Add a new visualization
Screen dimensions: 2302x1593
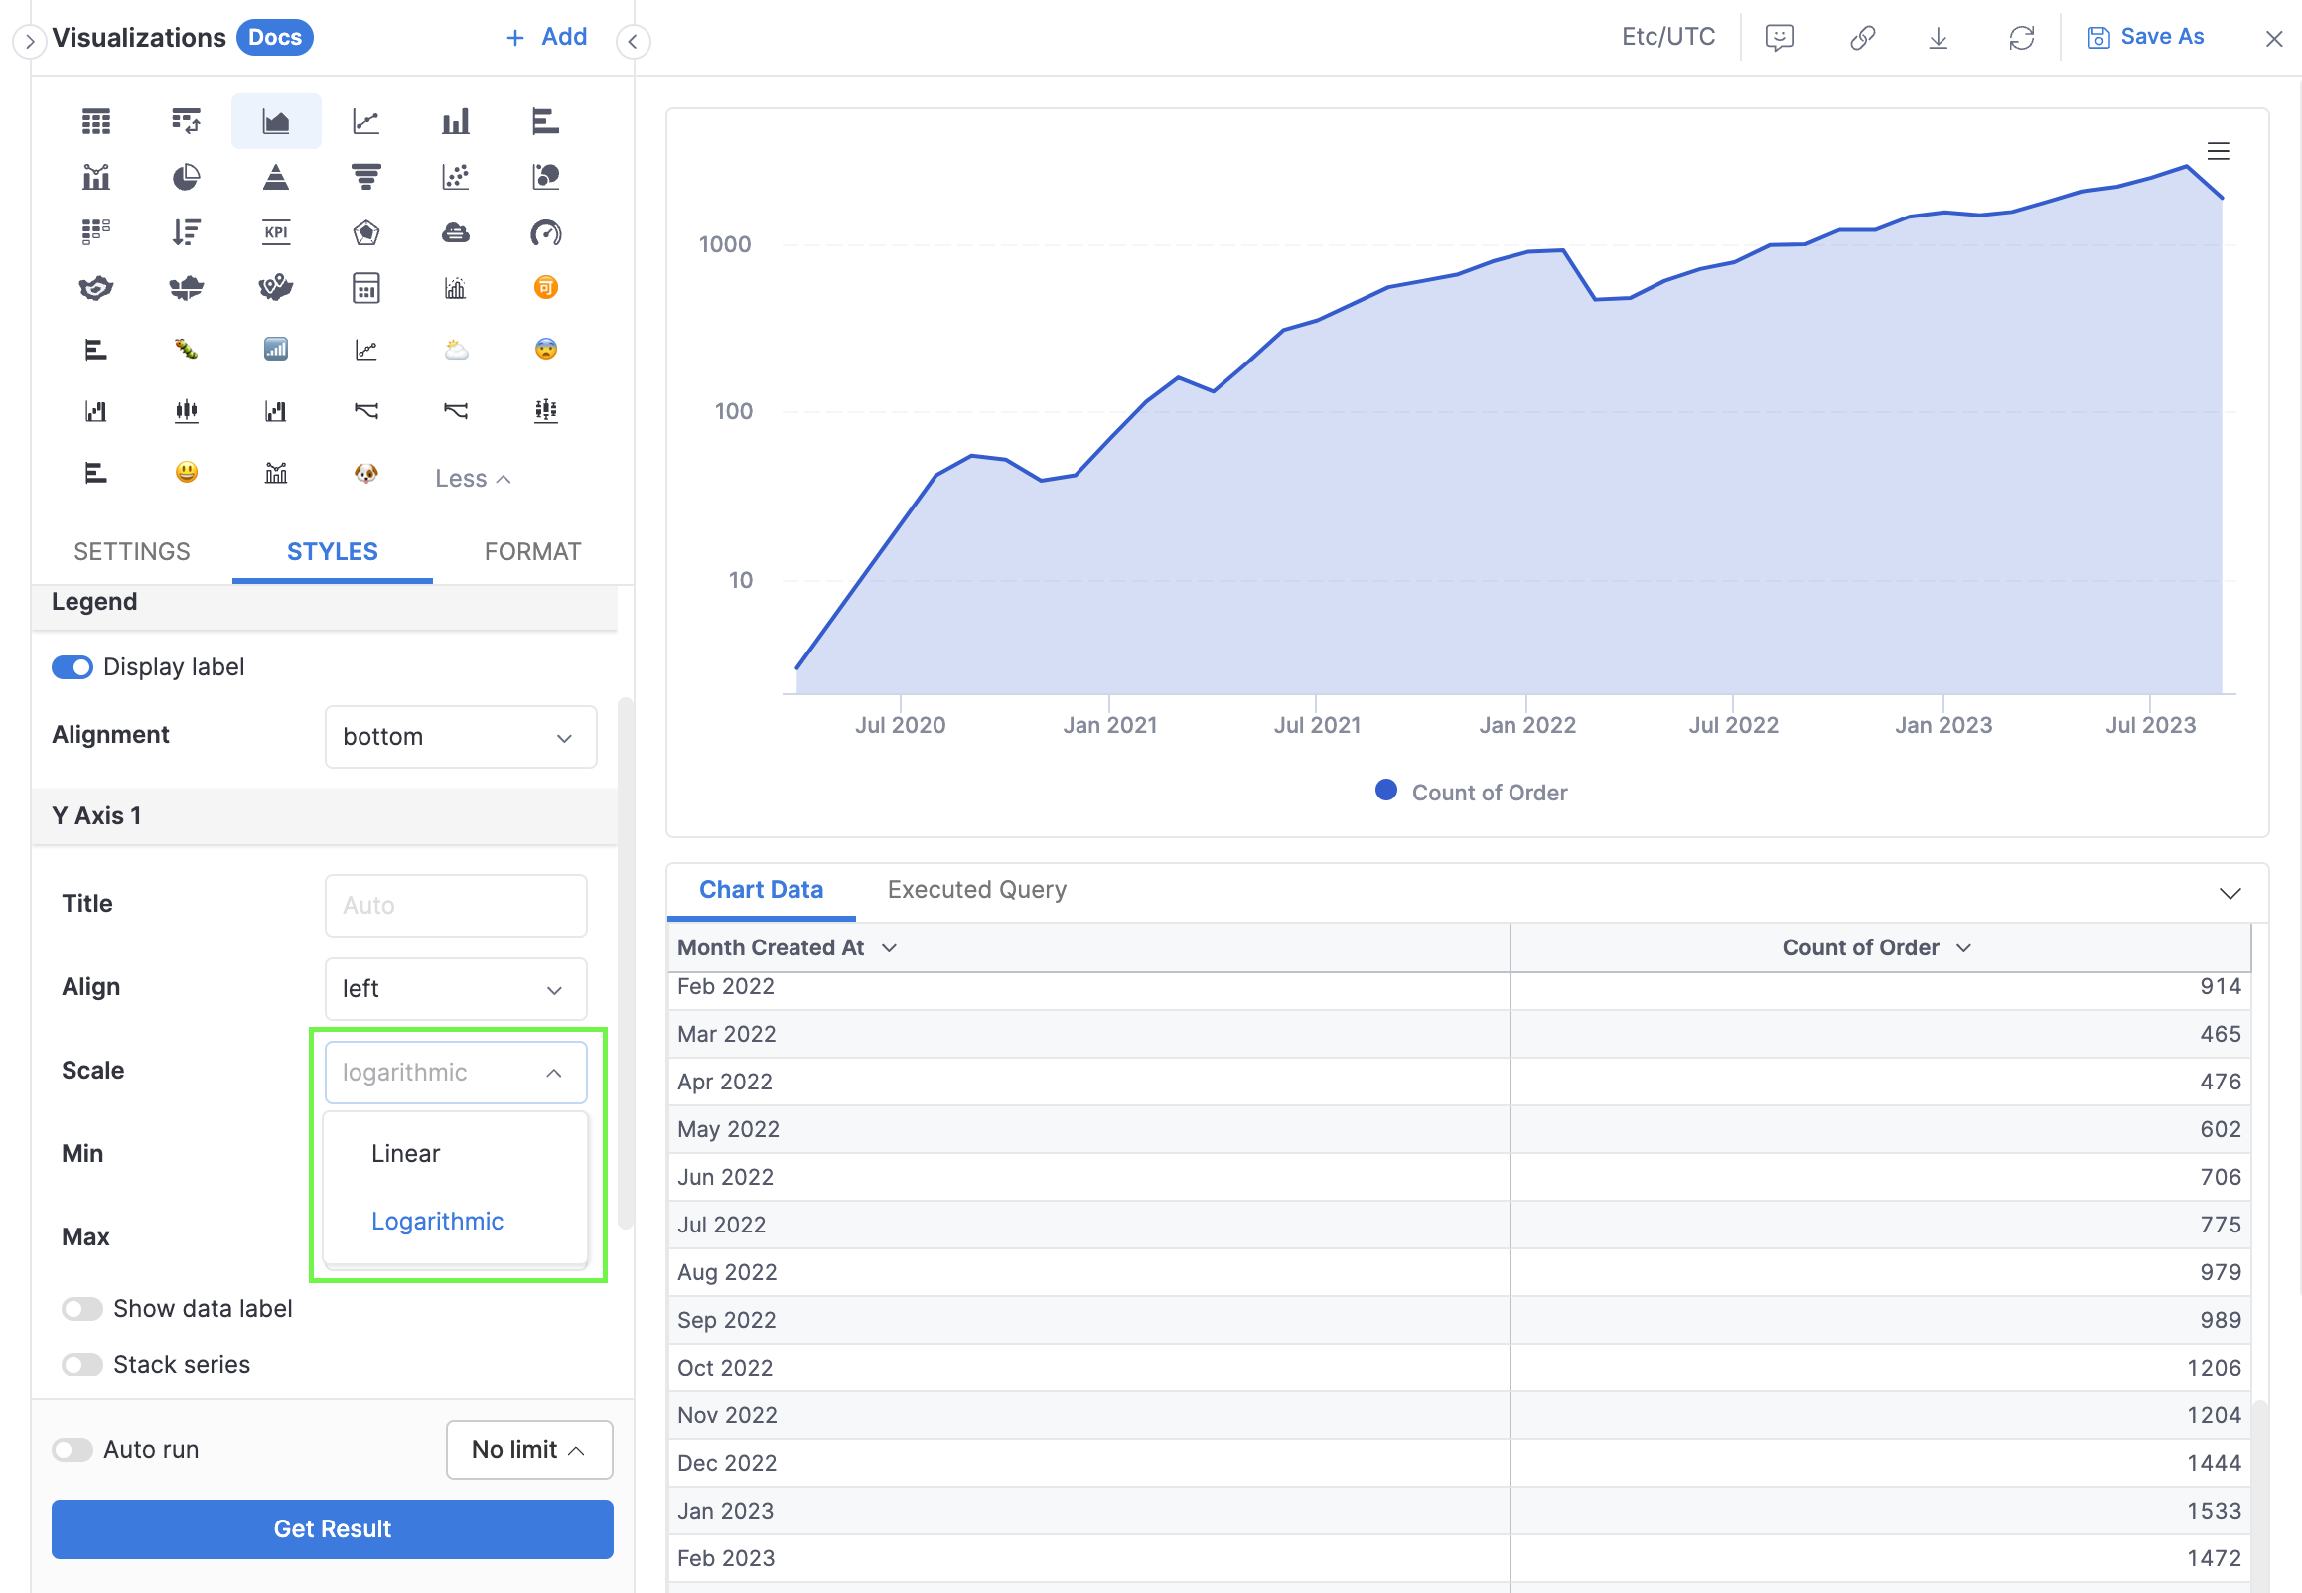point(545,37)
